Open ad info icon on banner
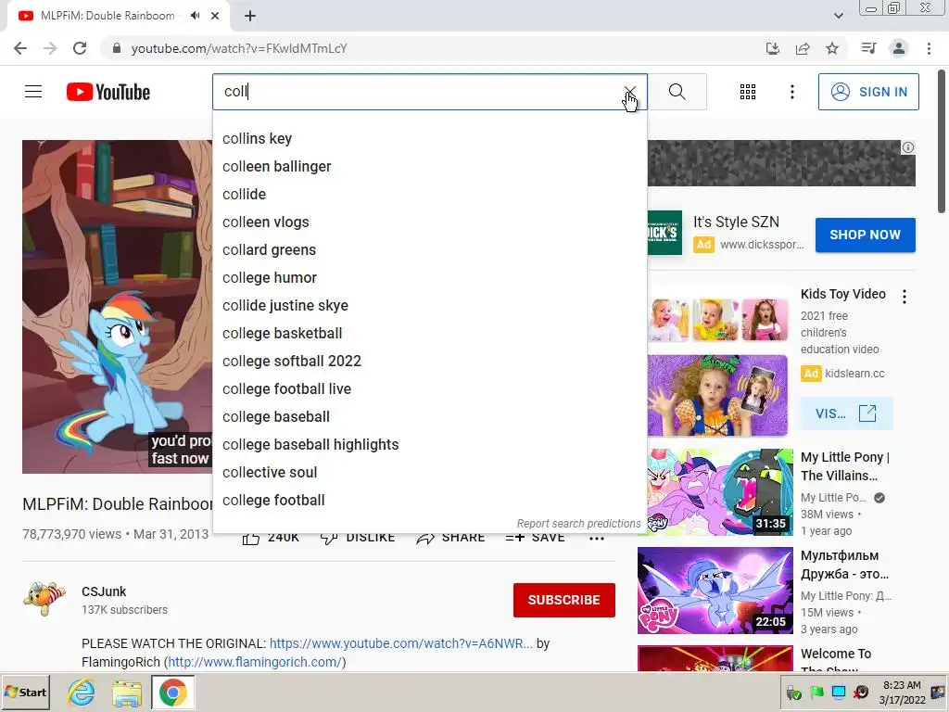Image resolution: width=949 pixels, height=712 pixels. 908,147
